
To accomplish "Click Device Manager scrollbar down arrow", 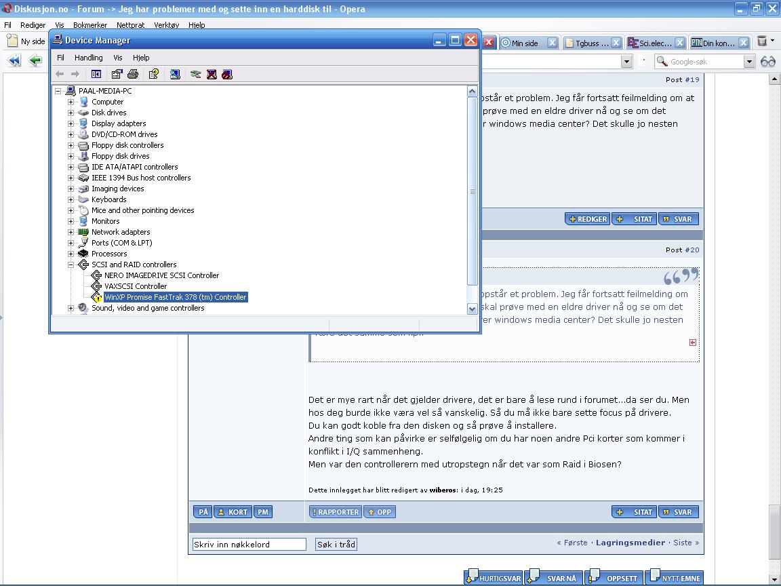I will tap(472, 309).
